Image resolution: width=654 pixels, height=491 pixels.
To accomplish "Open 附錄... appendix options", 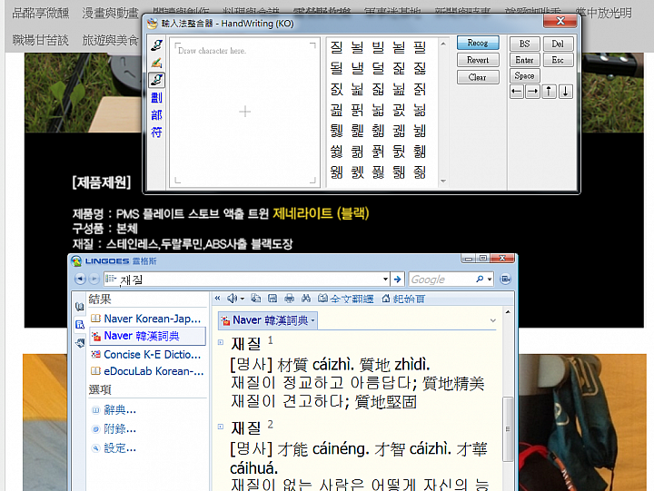I will pyautogui.click(x=114, y=429).
